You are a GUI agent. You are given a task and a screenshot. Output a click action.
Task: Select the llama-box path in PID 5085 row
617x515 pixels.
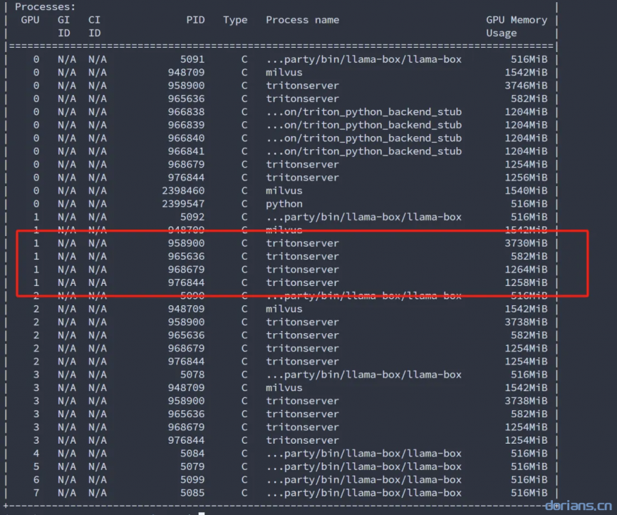tap(363, 493)
